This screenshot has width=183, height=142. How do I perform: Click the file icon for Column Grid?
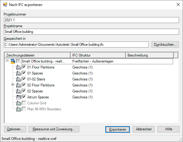18,103
